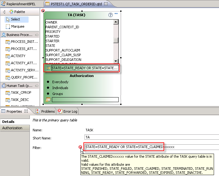
Task: Choose the Marquee tool in the palette
Action: pos(15,26)
